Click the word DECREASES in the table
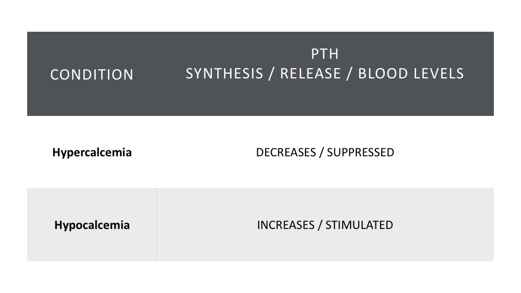This screenshot has height=293, width=521. 286,152
